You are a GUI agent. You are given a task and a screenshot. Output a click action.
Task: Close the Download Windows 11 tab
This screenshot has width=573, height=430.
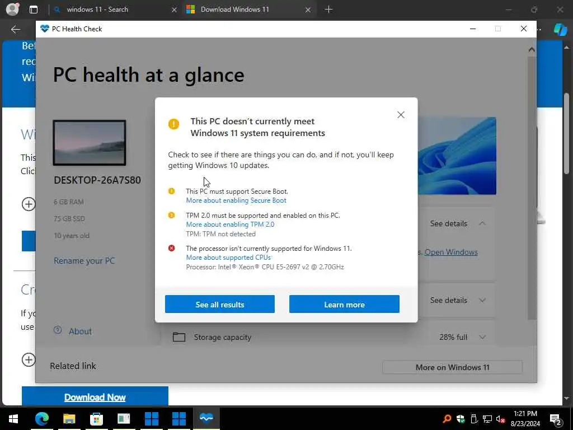[308, 10]
